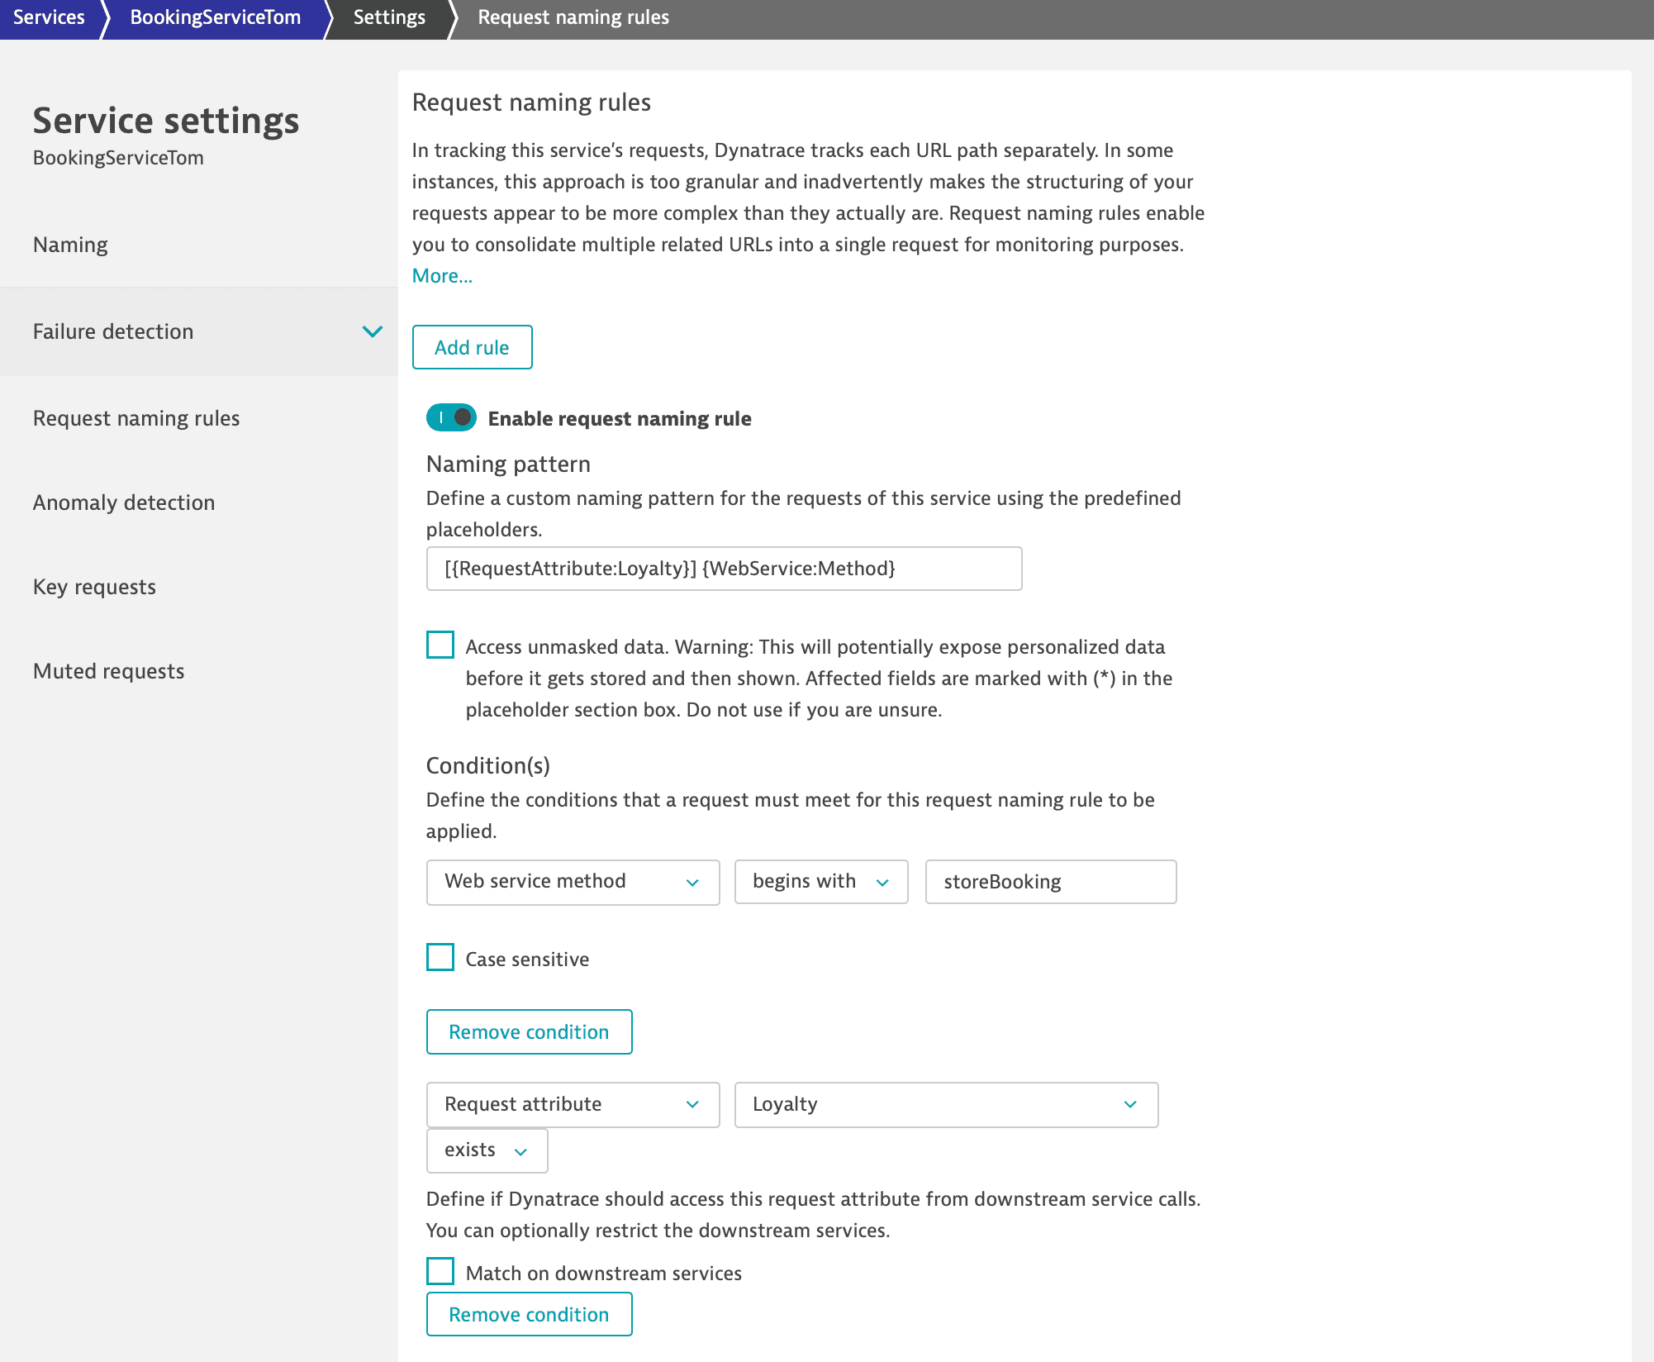Viewport: 1654px width, 1362px height.
Task: Open BookingServiceTom breadcrumb
Action: coord(215,17)
